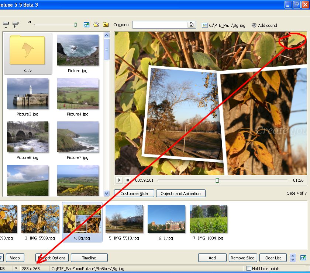This screenshot has height=273, width=310.
Task: Open Project Options
Action: (x=52, y=258)
